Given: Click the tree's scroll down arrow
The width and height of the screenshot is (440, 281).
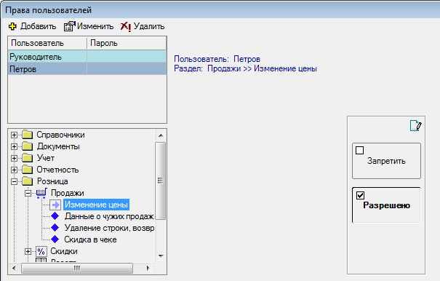Looking at the screenshot, I should click(161, 256).
